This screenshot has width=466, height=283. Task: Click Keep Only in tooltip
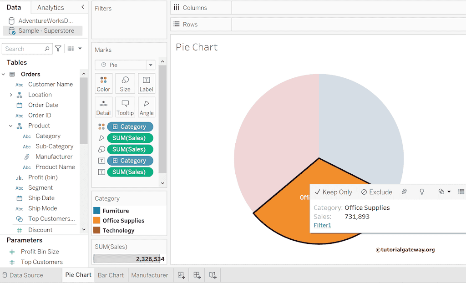point(333,192)
